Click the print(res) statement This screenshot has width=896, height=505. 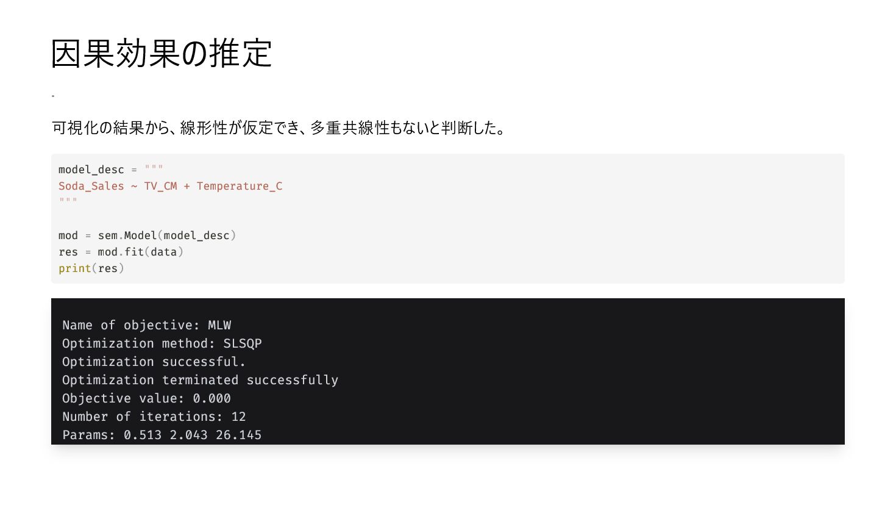[91, 268]
